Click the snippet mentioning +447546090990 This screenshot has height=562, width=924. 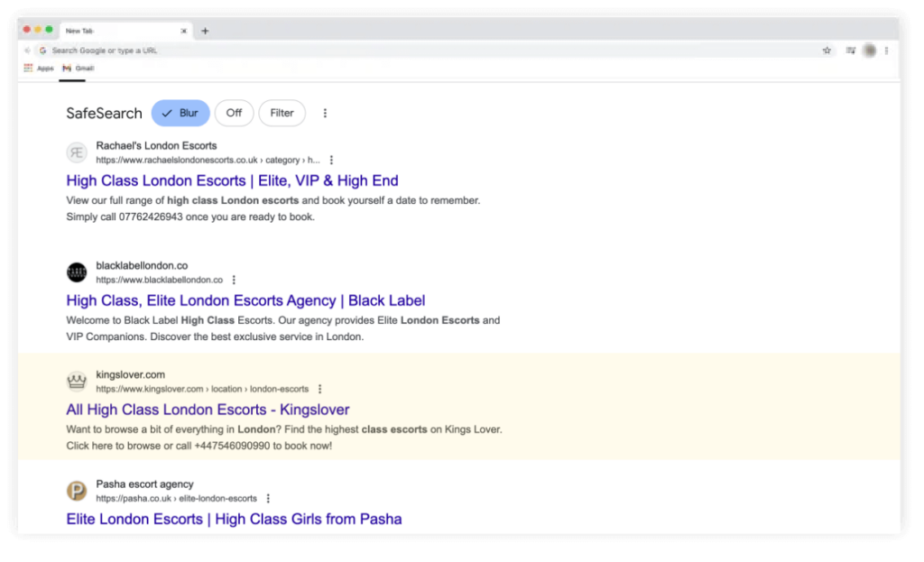pos(284,438)
